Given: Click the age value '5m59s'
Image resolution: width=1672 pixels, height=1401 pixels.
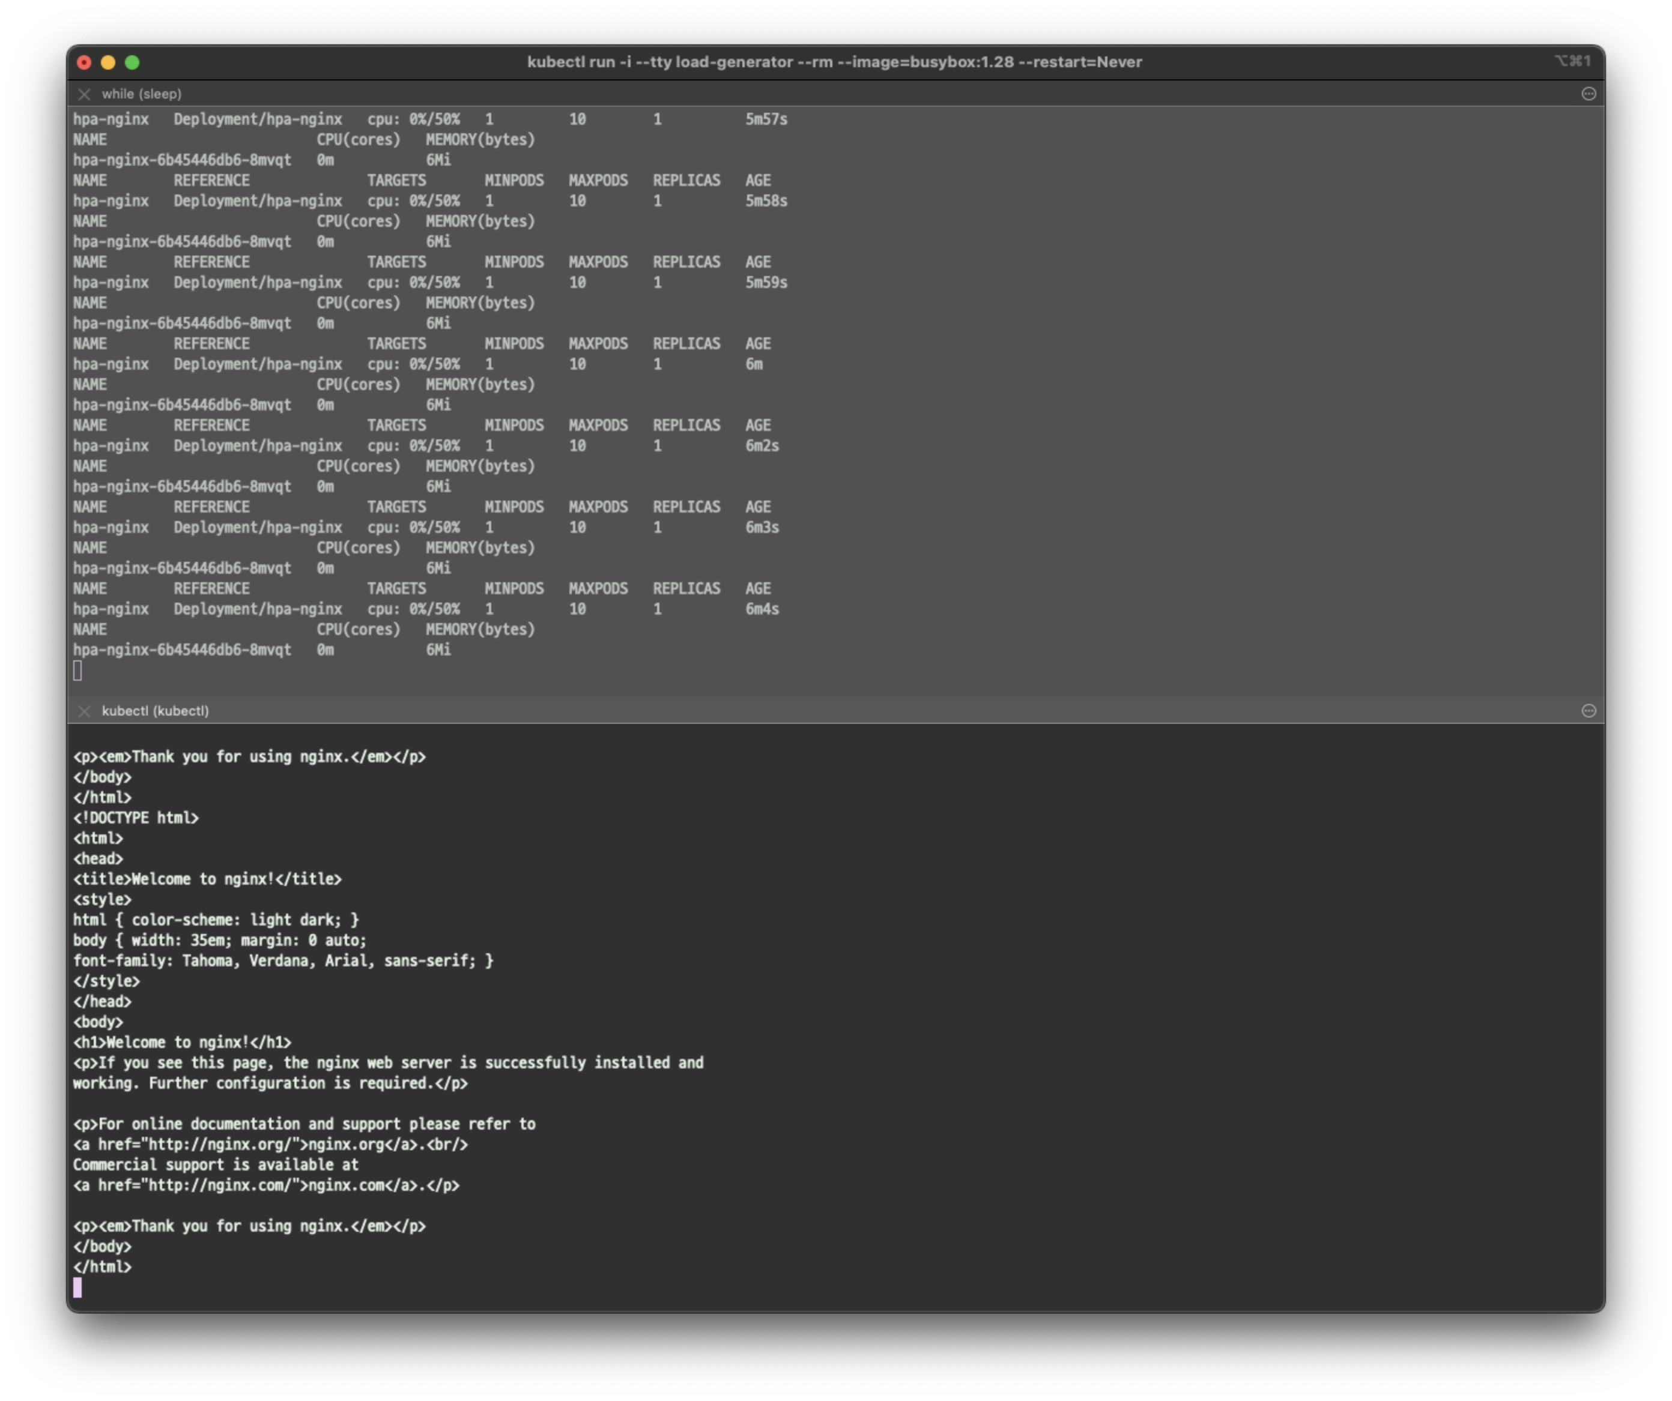Looking at the screenshot, I should pos(766,283).
